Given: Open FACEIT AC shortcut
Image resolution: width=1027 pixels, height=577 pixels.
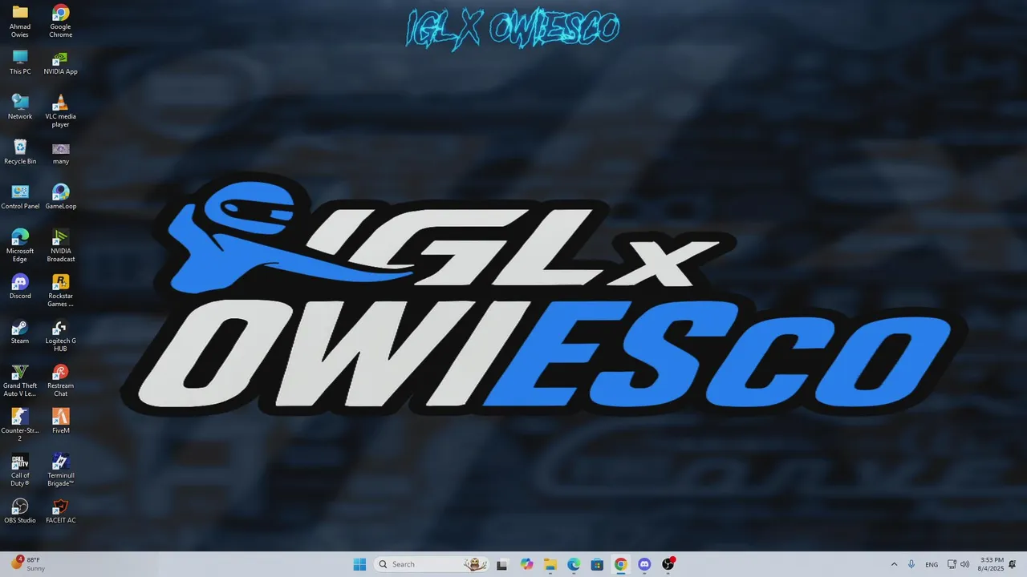Looking at the screenshot, I should point(60,511).
